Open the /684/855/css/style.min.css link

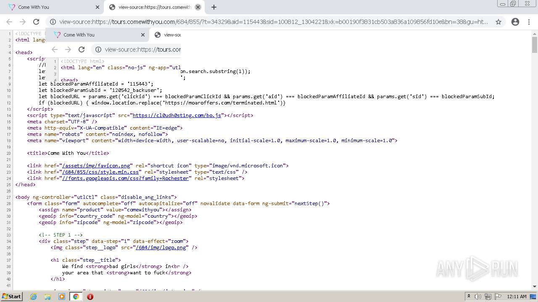coord(100,172)
